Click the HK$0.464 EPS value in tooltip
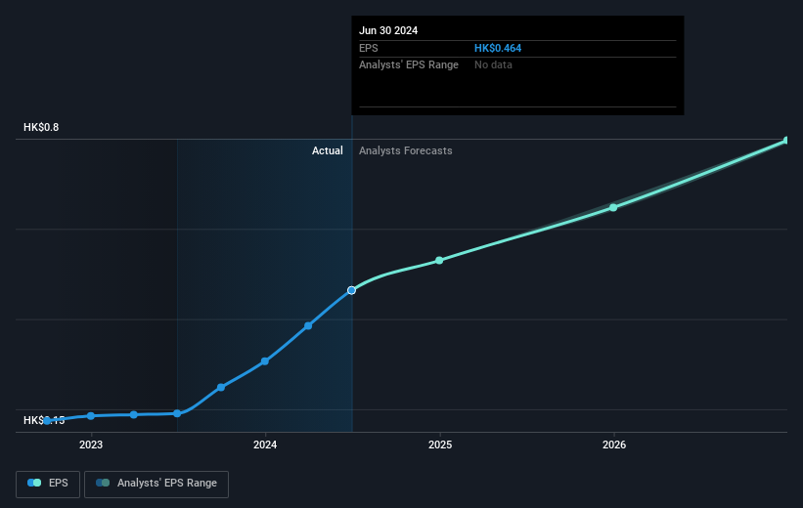 pyautogui.click(x=497, y=48)
